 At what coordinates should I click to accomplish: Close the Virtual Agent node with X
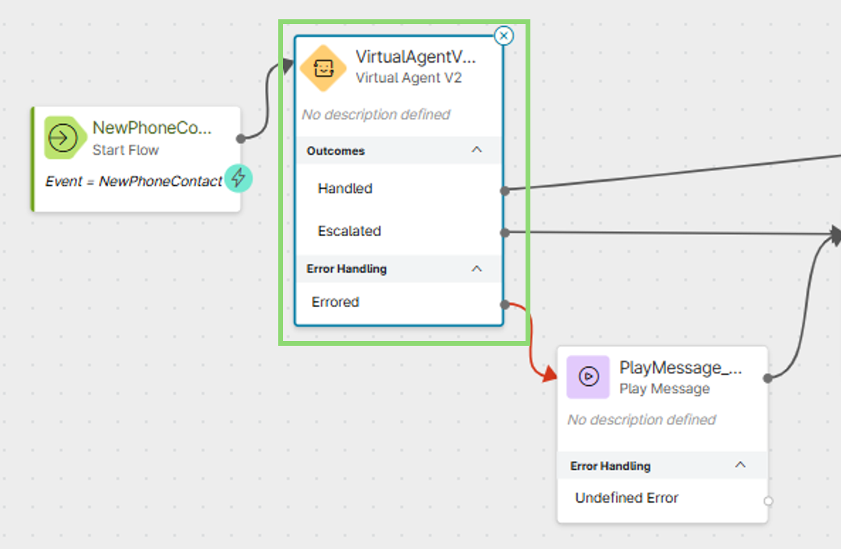504,35
